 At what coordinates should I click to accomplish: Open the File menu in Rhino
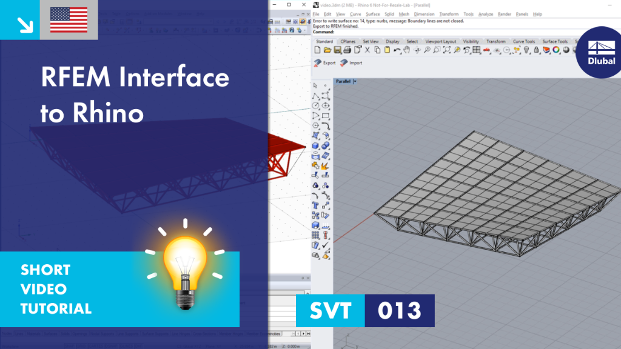coord(316,15)
